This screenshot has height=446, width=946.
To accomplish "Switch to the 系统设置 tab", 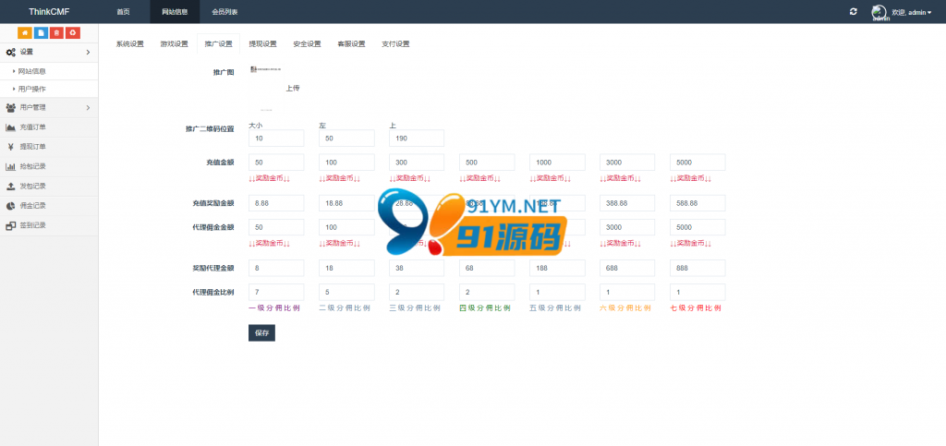I will coord(130,44).
